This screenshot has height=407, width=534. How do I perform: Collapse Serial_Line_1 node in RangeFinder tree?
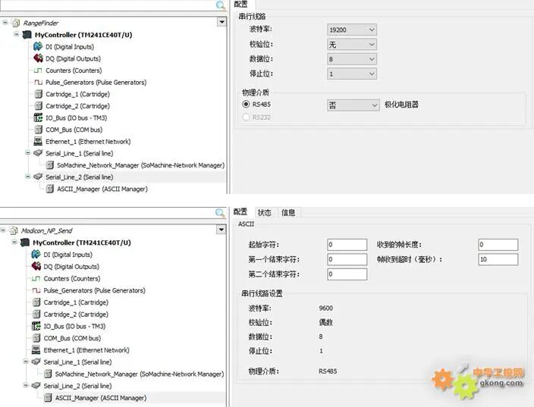coord(28,153)
